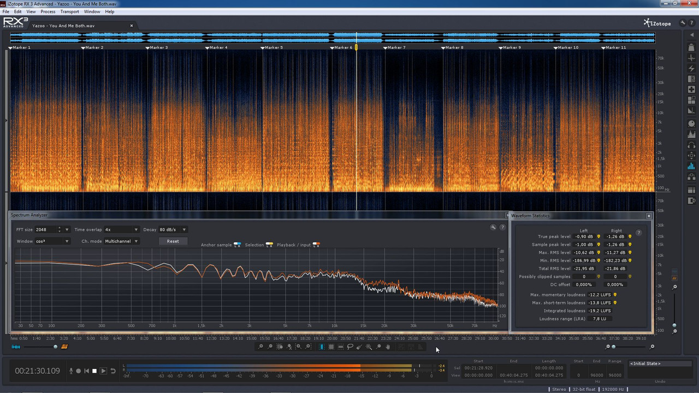The height and width of the screenshot is (393, 699).
Task: Click the Rewind to start button
Action: click(x=86, y=371)
